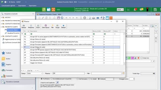Open the Importazioni menu
Screen dimensions: 161x90
click(x=22, y=5)
